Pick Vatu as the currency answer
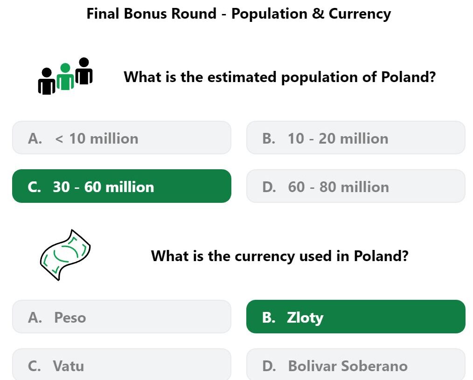The width and height of the screenshot is (473, 380). pyautogui.click(x=122, y=364)
